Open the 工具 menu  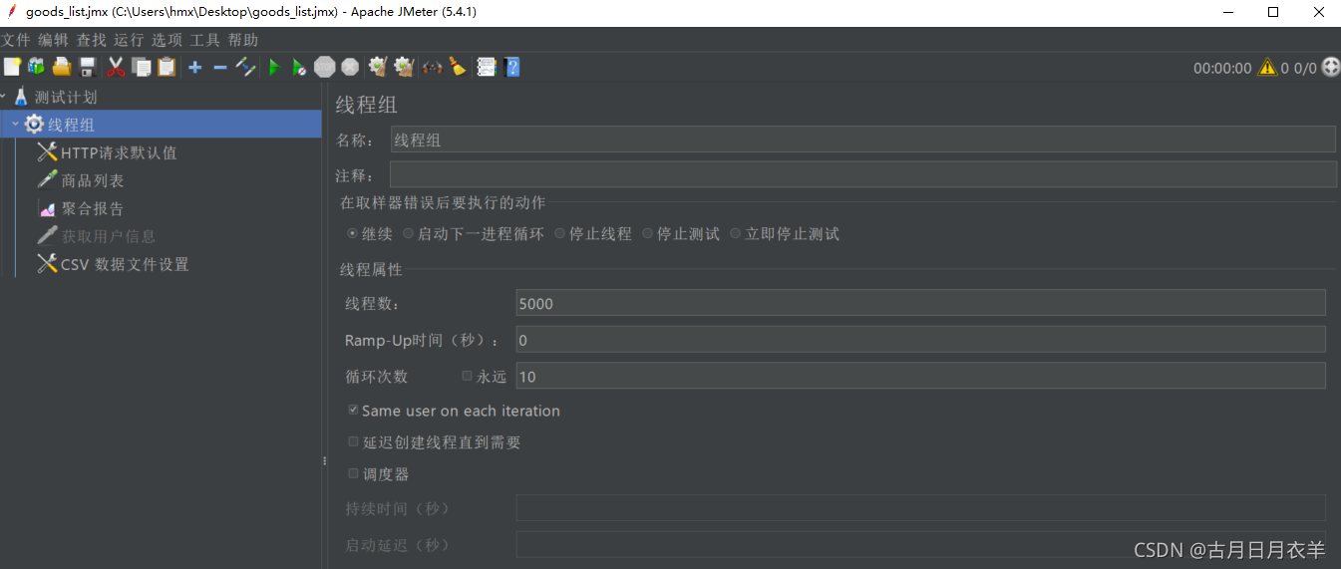[204, 40]
